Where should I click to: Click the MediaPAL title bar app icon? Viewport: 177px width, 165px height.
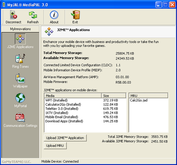[4, 5]
